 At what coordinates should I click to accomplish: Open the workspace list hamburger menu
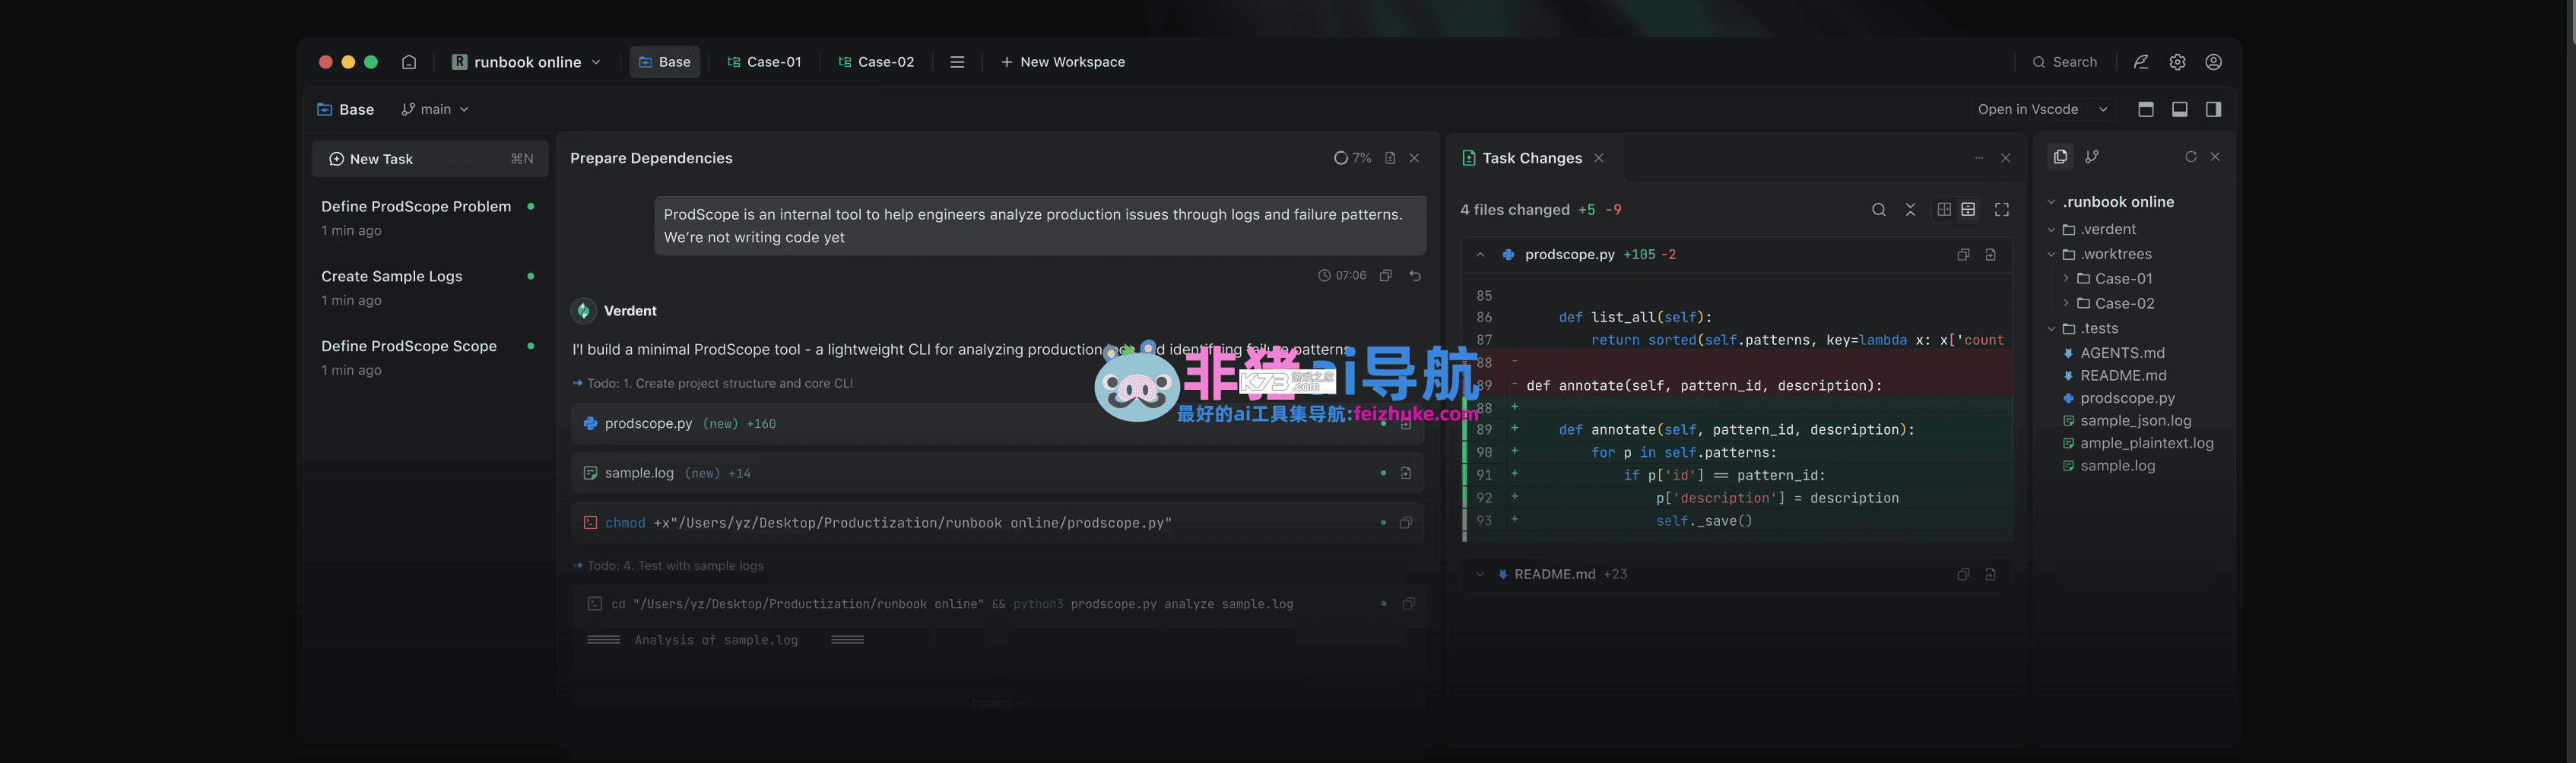click(957, 62)
